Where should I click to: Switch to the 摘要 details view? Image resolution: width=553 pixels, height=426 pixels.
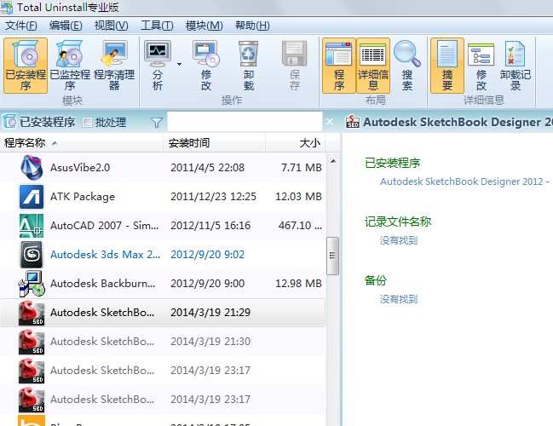(x=447, y=66)
